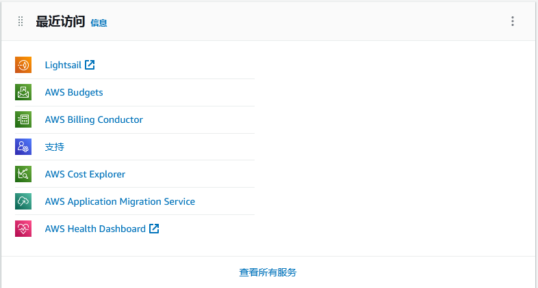Open the Lightsail link
The image size is (538, 288).
[63, 65]
